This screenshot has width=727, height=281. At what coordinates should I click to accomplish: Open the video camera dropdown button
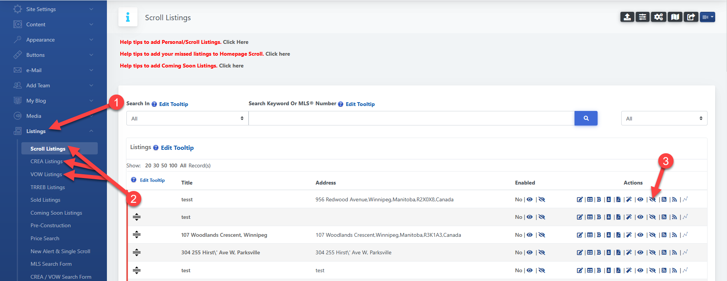(x=707, y=17)
